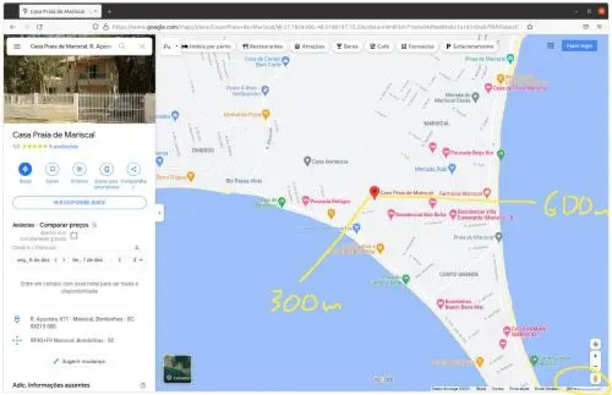Zoom in the map with plus
The height and width of the screenshot is (395, 612).
tap(595, 344)
